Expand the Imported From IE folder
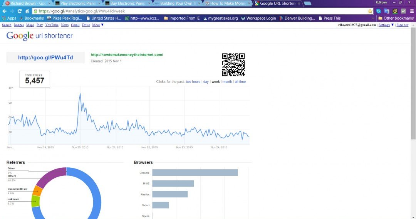The height and width of the screenshot is (219, 416). 182,19
